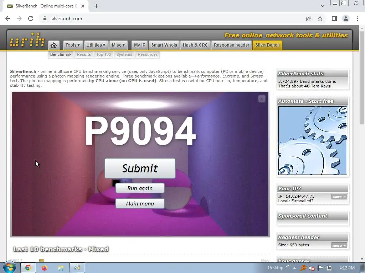Click the fourth taskbar app icon
Viewport: 365px width, 273px height.
tap(77, 268)
